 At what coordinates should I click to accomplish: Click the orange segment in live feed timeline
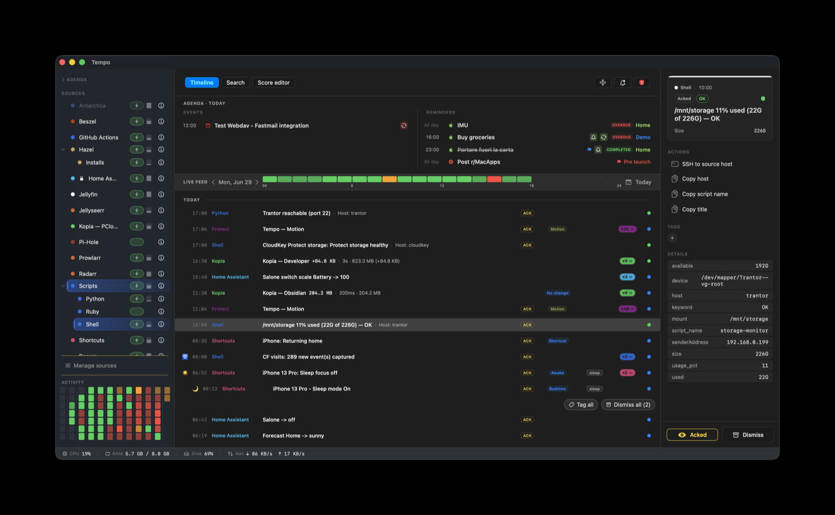click(389, 179)
